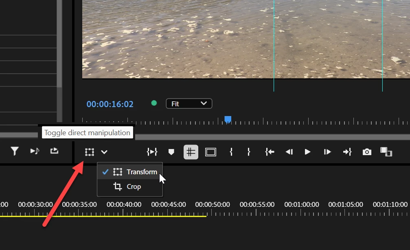The height and width of the screenshot is (250, 410).
Task: Click the 00:00:55:00 timeline ruler mark
Action: click(257, 204)
